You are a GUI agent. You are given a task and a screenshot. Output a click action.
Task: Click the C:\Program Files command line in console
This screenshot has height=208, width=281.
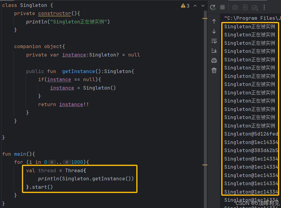pyautogui.click(x=252, y=18)
